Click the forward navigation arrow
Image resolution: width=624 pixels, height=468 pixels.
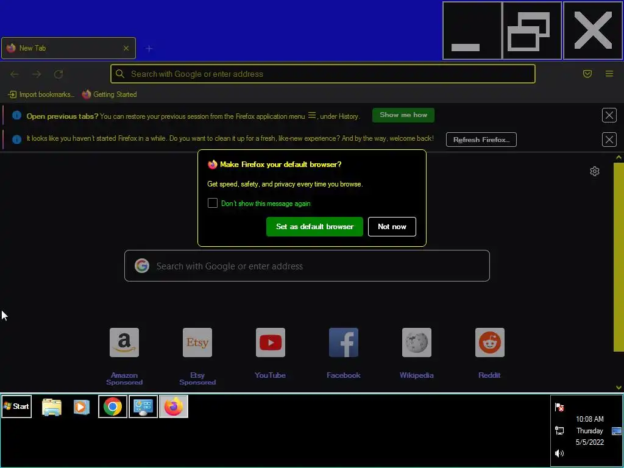click(x=37, y=74)
